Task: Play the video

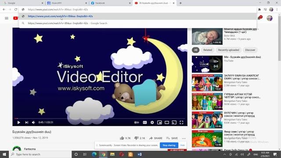Action: (18, 122)
